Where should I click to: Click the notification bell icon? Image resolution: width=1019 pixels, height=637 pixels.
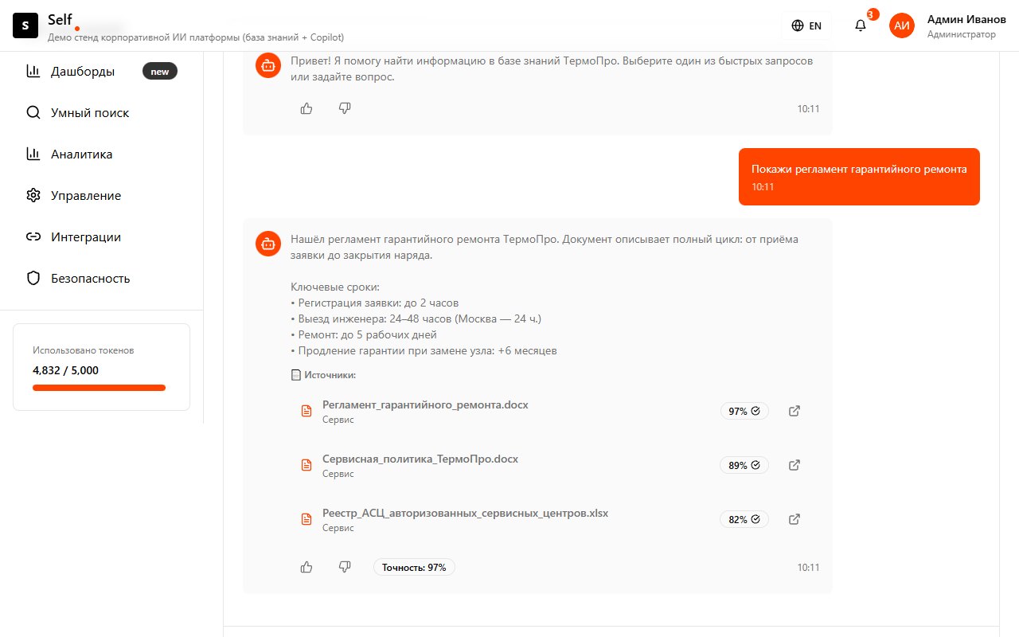coord(861,25)
